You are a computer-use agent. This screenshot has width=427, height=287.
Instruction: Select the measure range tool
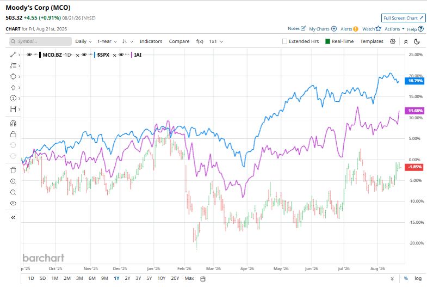[13, 109]
